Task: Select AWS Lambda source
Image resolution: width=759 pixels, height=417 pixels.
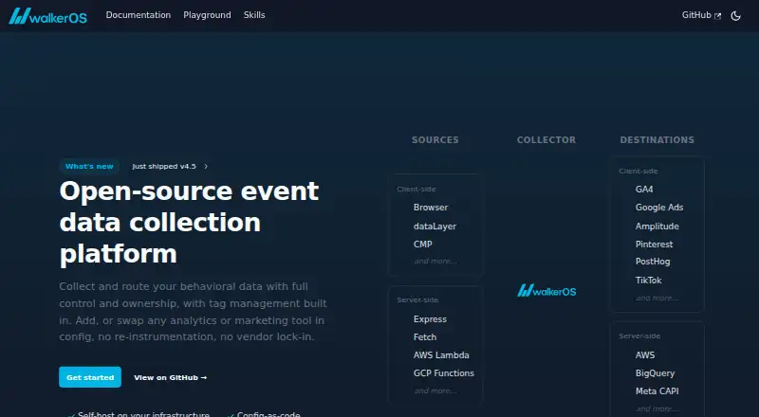Action: click(x=441, y=355)
